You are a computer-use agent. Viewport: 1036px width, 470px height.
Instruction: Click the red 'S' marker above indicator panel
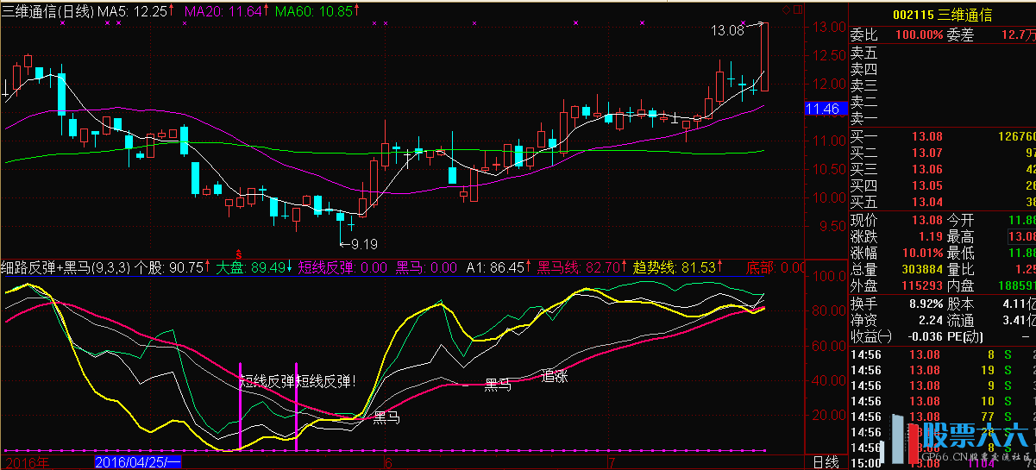239,256
